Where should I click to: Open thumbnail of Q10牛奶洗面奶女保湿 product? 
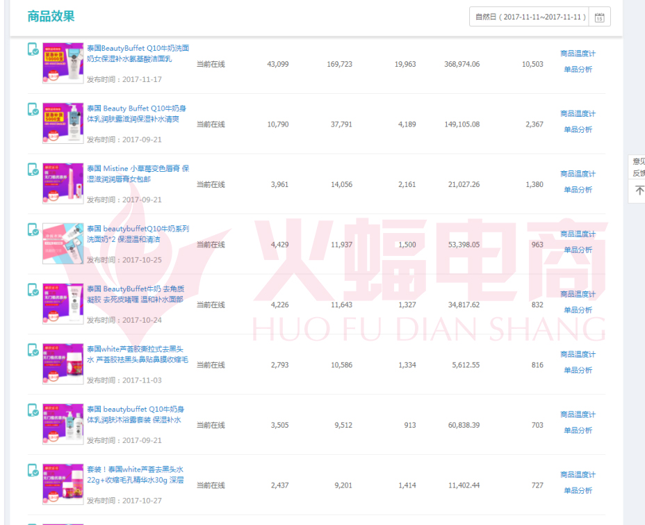click(x=63, y=63)
